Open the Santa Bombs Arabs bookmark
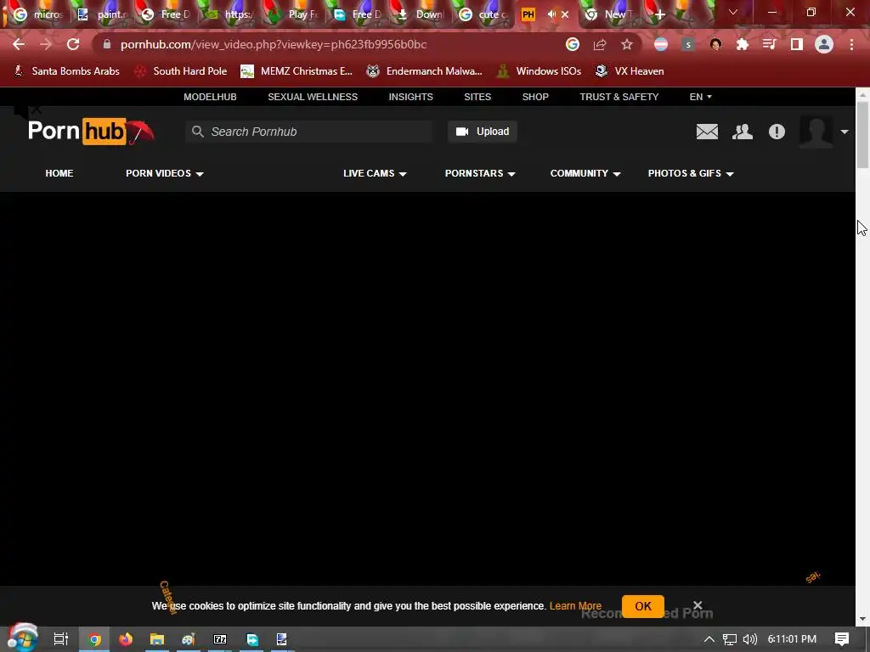The image size is (870, 652). 66,71
